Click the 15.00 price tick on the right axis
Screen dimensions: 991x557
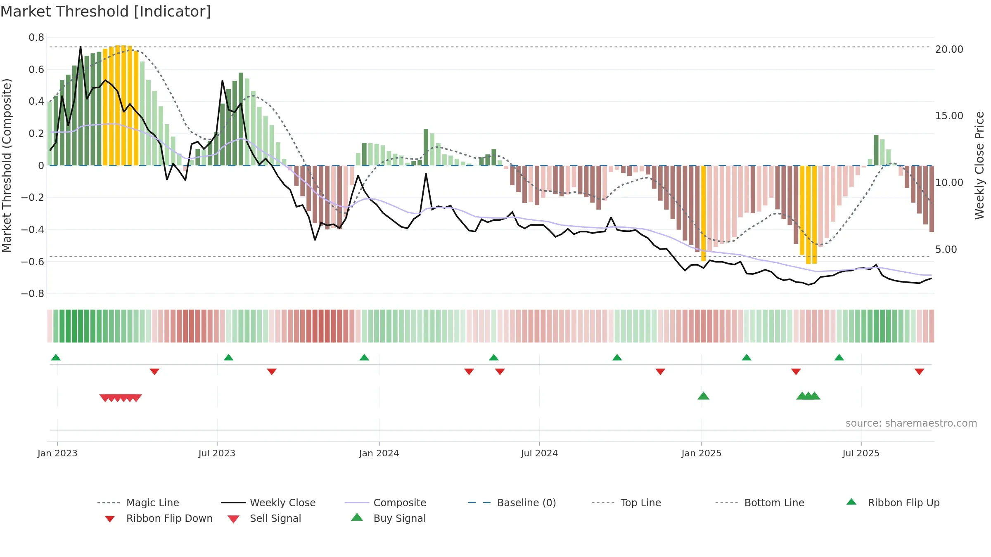[x=949, y=116]
